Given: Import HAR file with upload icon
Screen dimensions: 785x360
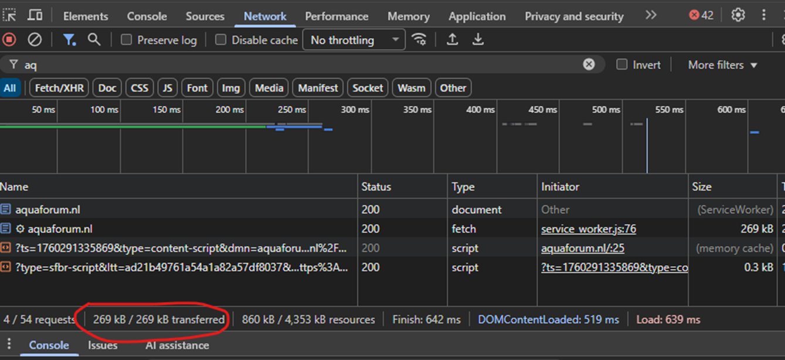Looking at the screenshot, I should (x=452, y=40).
